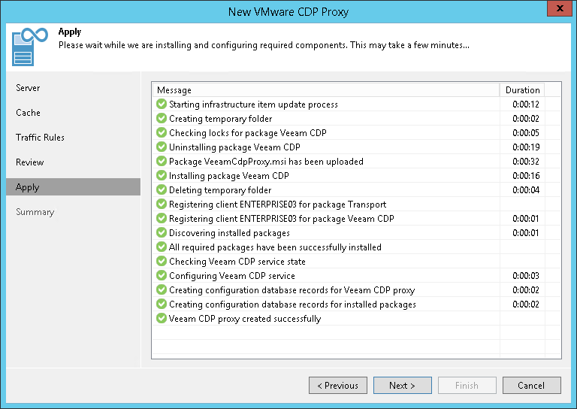The image size is (577, 409).
Task: Select 'Registering client ENTERPRISE03 for package Veeam CDP'
Action: [282, 219]
